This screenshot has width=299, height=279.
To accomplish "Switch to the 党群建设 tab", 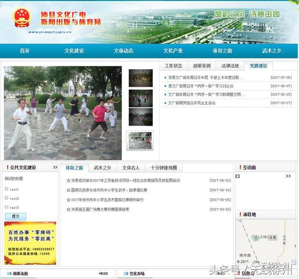I will tap(258, 66).
